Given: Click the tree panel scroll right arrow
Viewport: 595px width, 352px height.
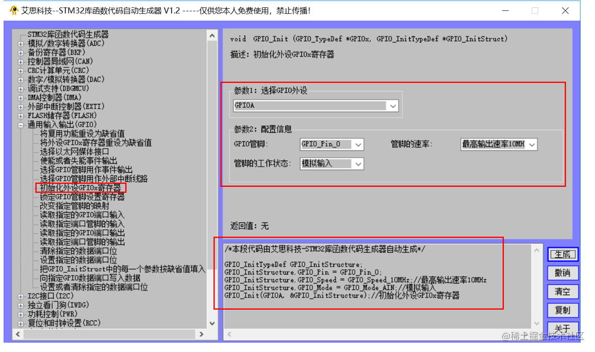Looking at the screenshot, I should tap(202, 334).
